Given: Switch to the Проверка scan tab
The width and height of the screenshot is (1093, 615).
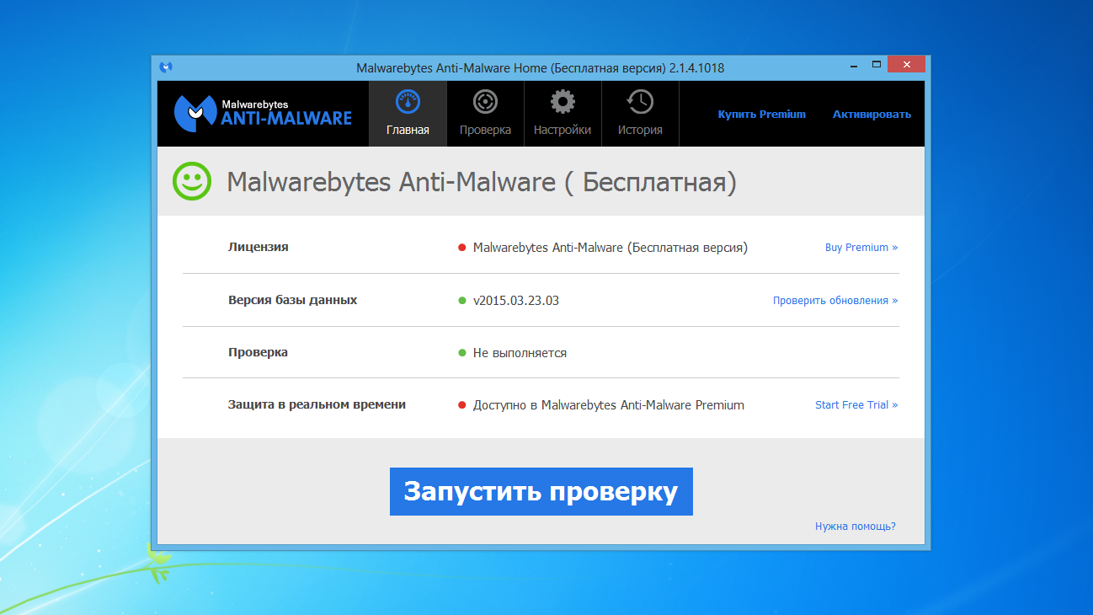Looking at the screenshot, I should pyautogui.click(x=485, y=114).
